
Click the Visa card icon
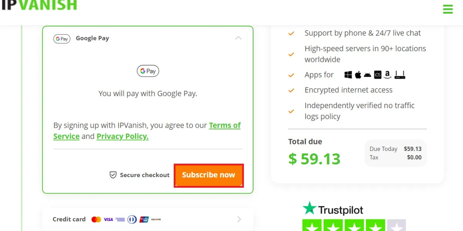[108, 219]
